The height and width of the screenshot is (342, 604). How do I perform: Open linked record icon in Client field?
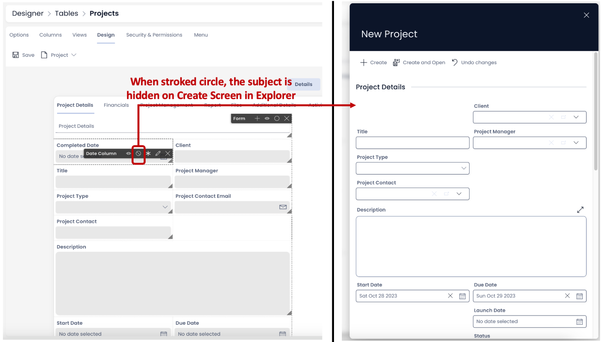pyautogui.click(x=563, y=117)
